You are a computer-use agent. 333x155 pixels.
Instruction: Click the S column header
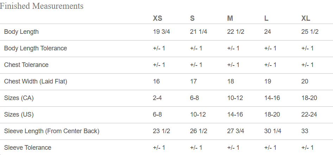click(x=192, y=18)
